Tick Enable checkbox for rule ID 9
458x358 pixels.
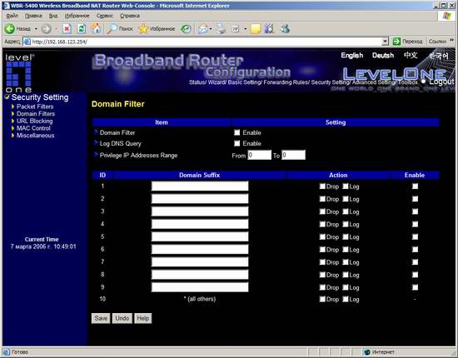(x=415, y=287)
